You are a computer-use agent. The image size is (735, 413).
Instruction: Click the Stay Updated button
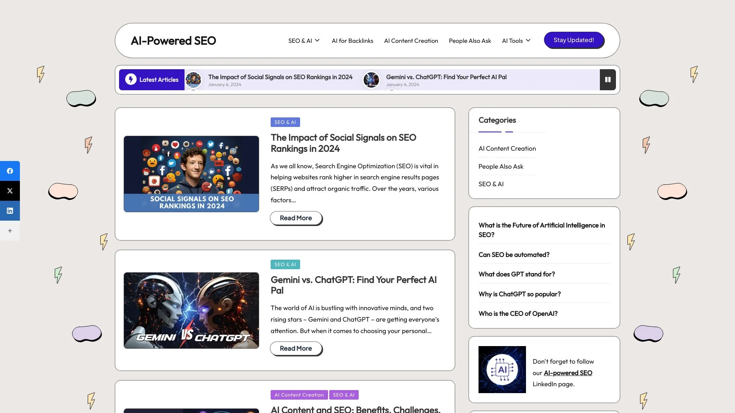click(573, 40)
